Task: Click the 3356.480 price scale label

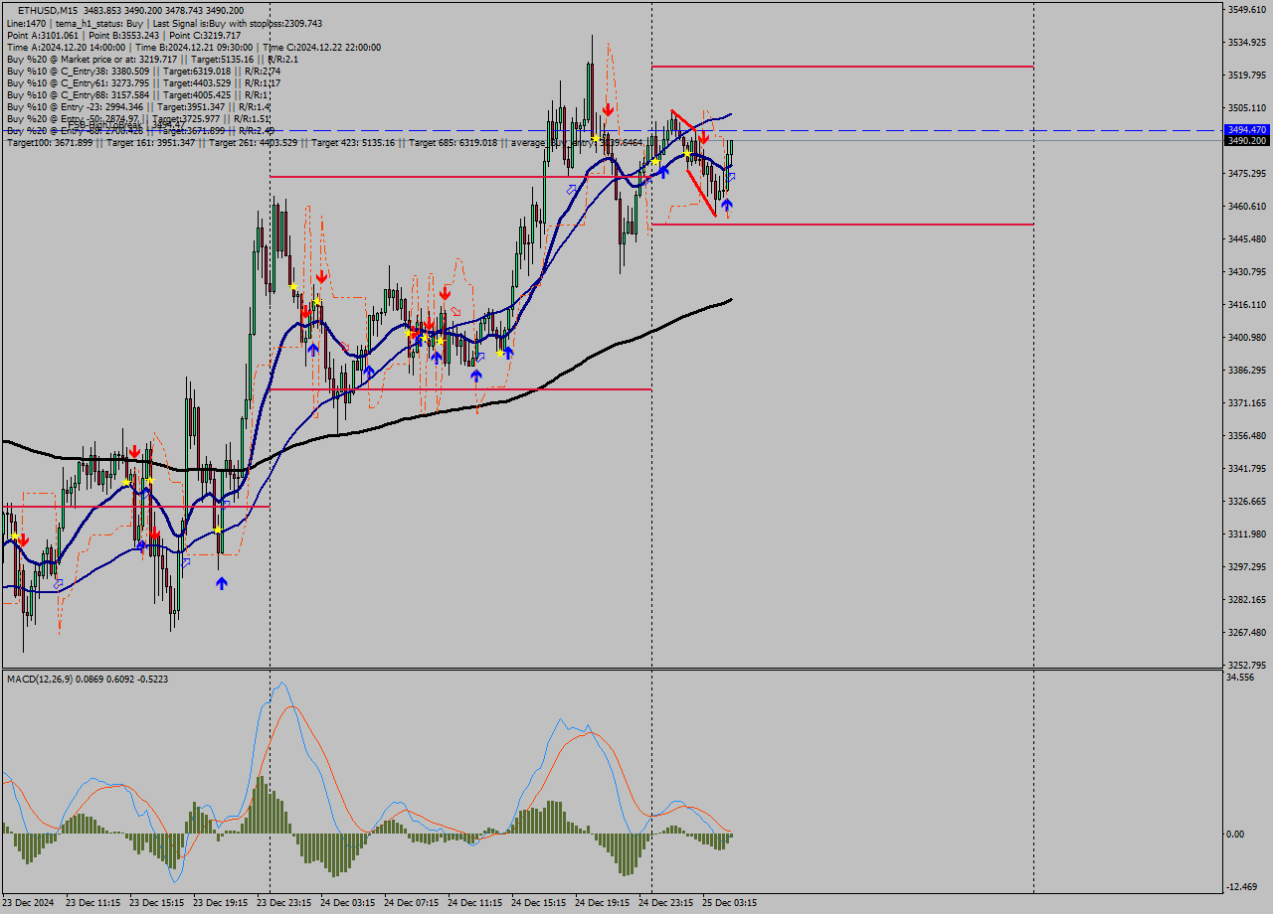Action: pyautogui.click(x=1246, y=436)
